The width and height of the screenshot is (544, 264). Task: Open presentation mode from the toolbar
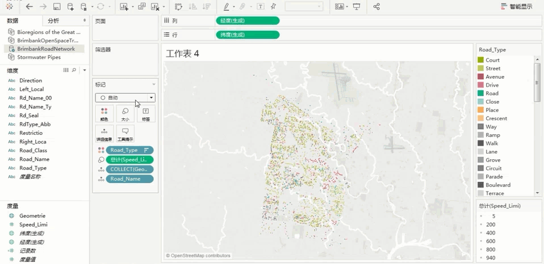coord(357,7)
